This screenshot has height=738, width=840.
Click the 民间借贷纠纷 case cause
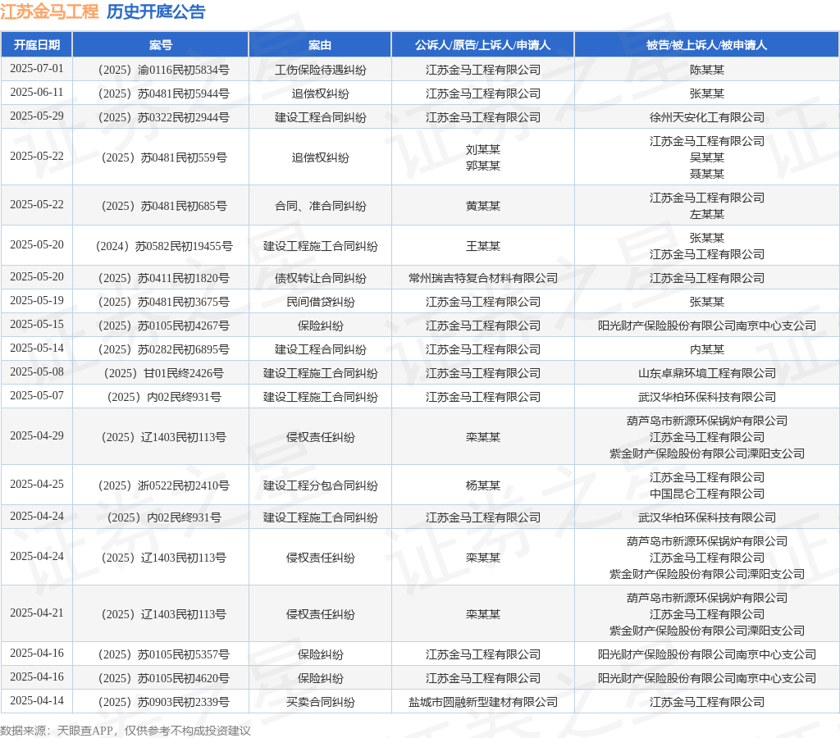(x=320, y=302)
